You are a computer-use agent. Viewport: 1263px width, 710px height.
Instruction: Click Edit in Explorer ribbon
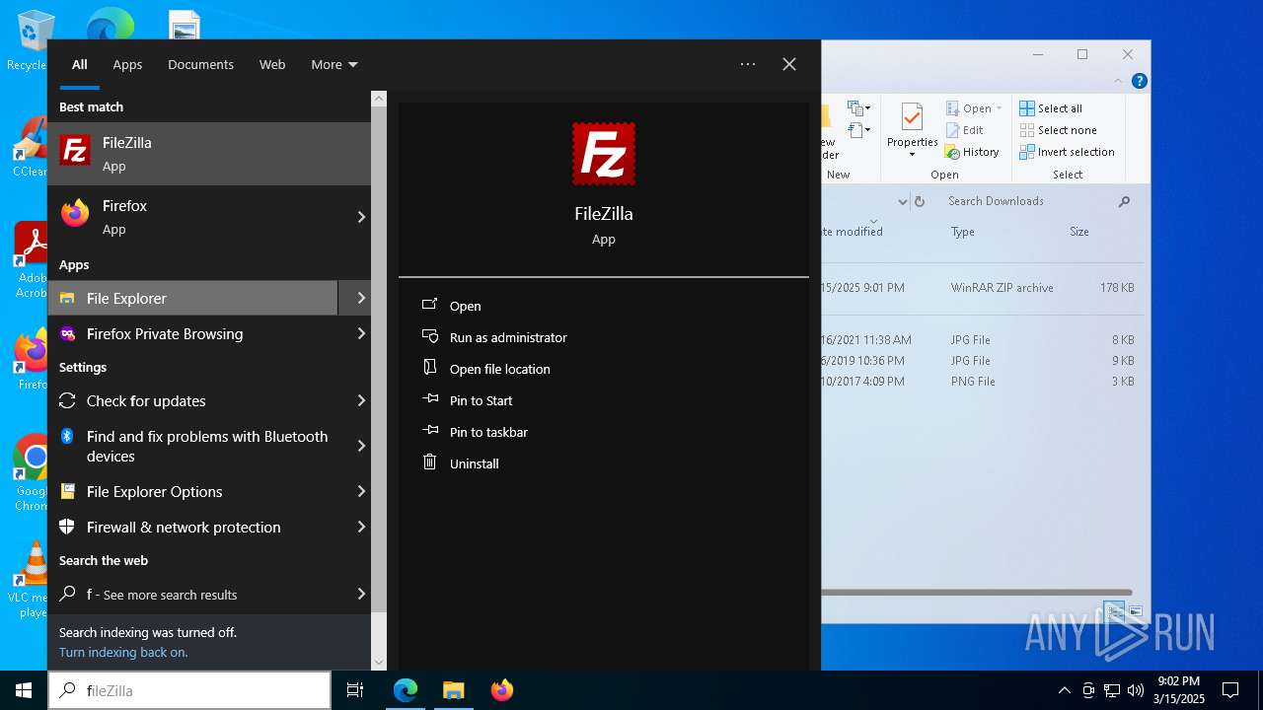(964, 130)
